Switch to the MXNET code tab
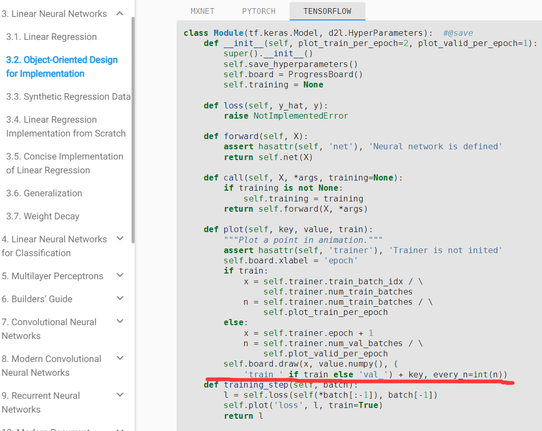542x431 pixels. (202, 11)
